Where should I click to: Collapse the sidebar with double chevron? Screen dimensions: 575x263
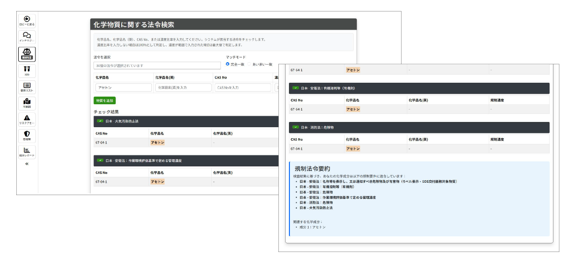27,164
